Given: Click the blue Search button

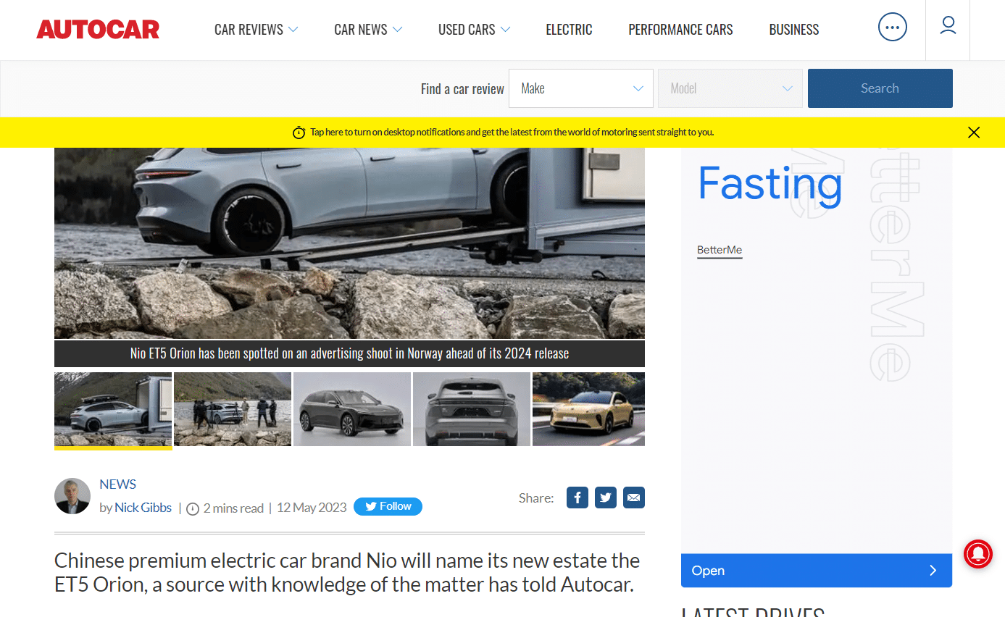Looking at the screenshot, I should coord(880,88).
